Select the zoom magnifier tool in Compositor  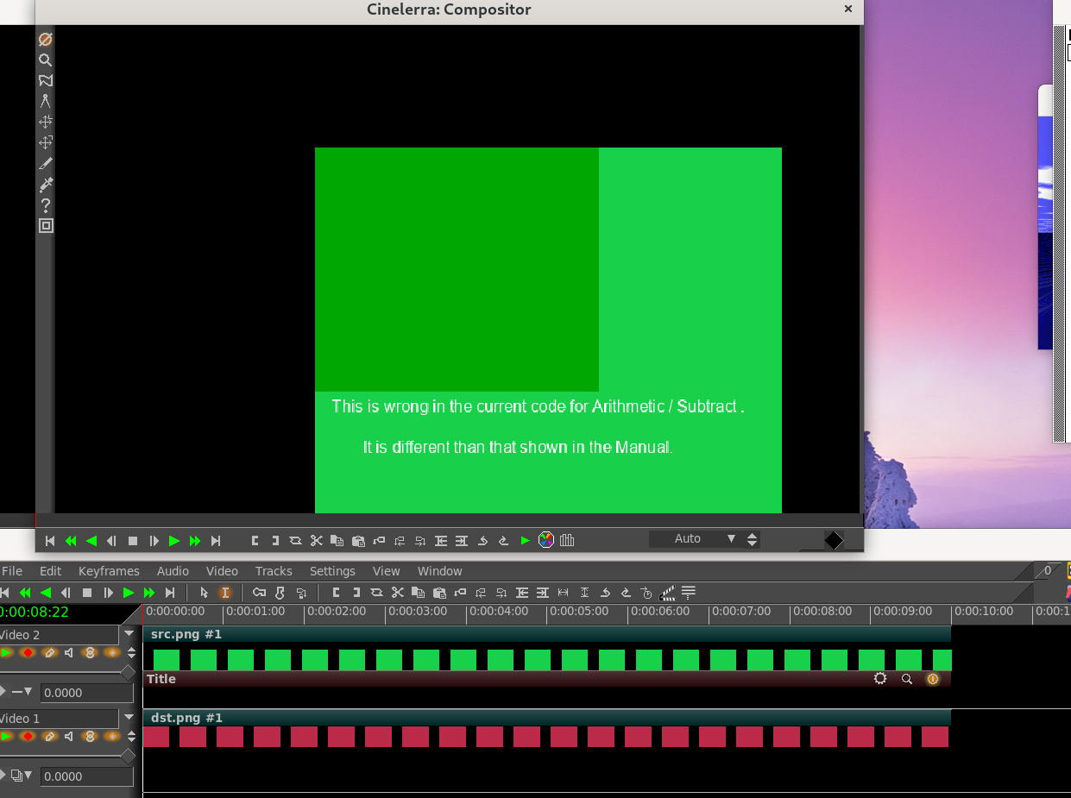point(45,60)
